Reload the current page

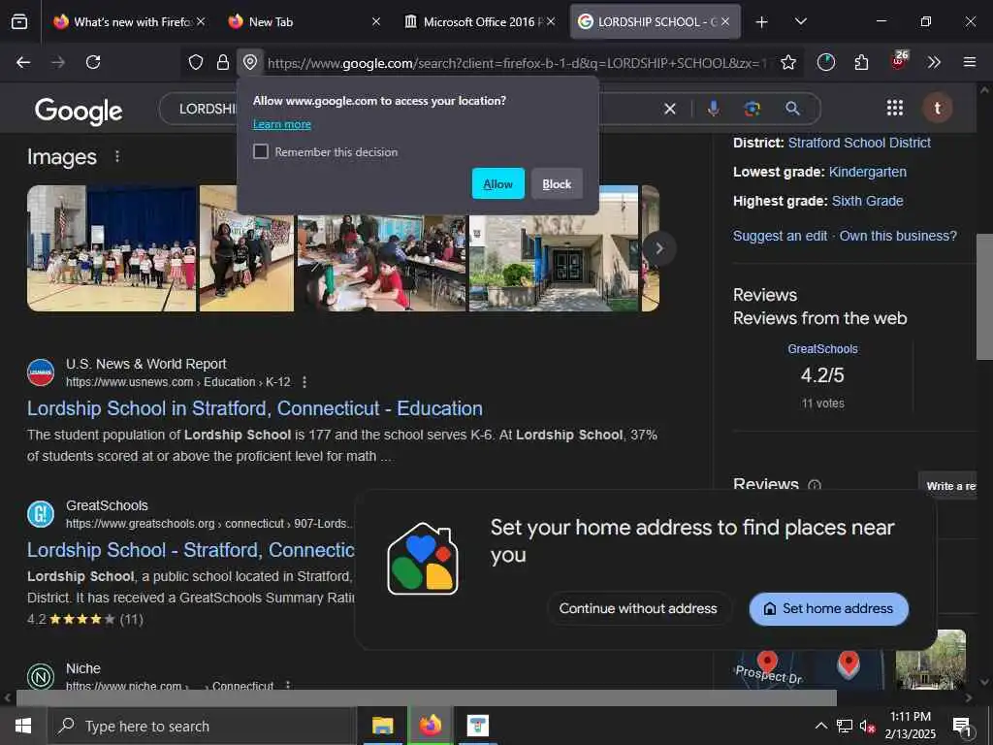93,62
